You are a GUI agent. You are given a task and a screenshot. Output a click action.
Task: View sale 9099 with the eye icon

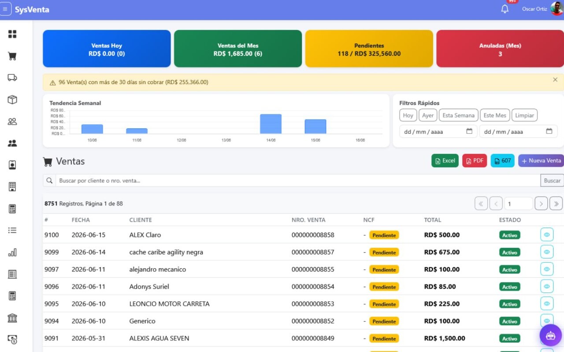(547, 252)
